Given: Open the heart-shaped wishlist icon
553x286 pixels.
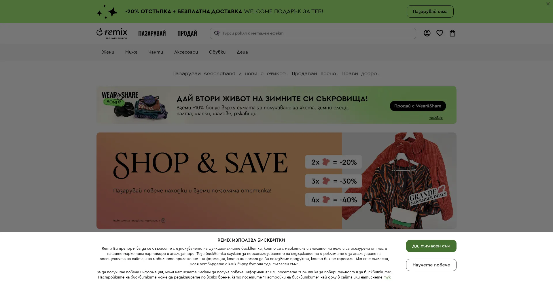Looking at the screenshot, I should point(440,33).
